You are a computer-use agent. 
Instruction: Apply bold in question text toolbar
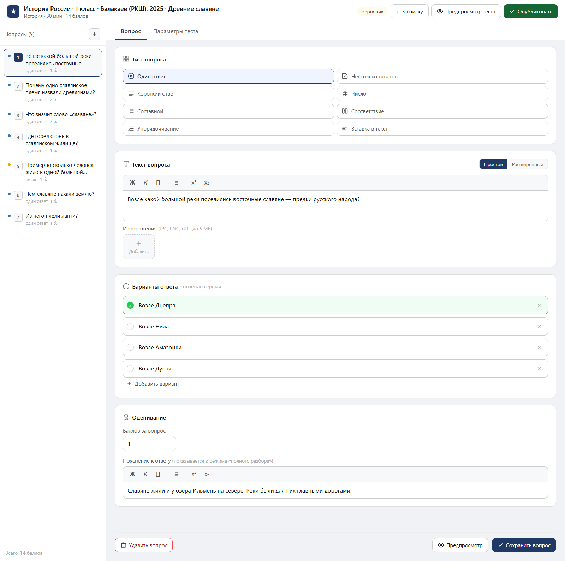pyautogui.click(x=132, y=183)
